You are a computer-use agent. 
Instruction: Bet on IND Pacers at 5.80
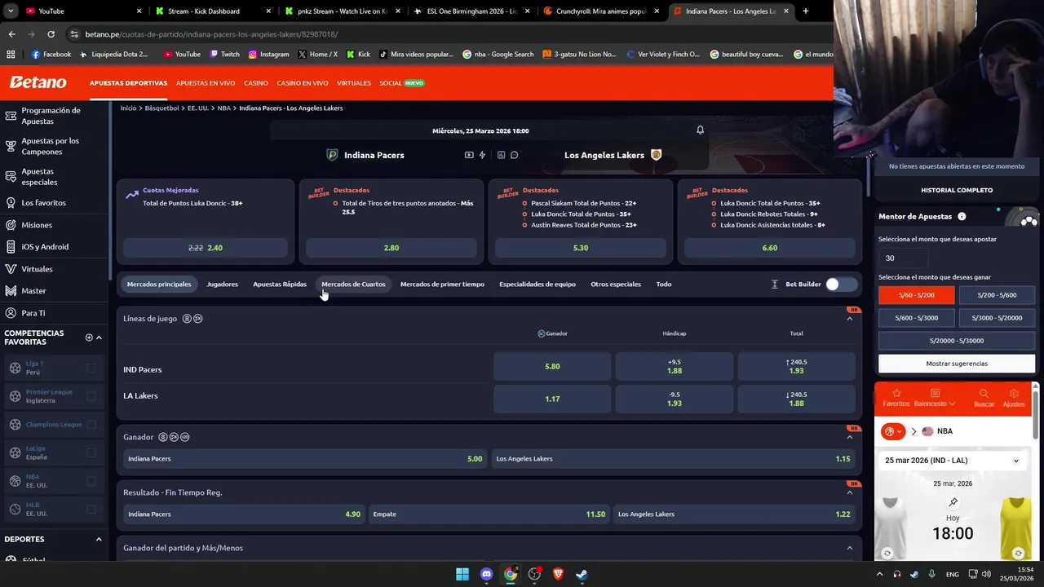(552, 367)
